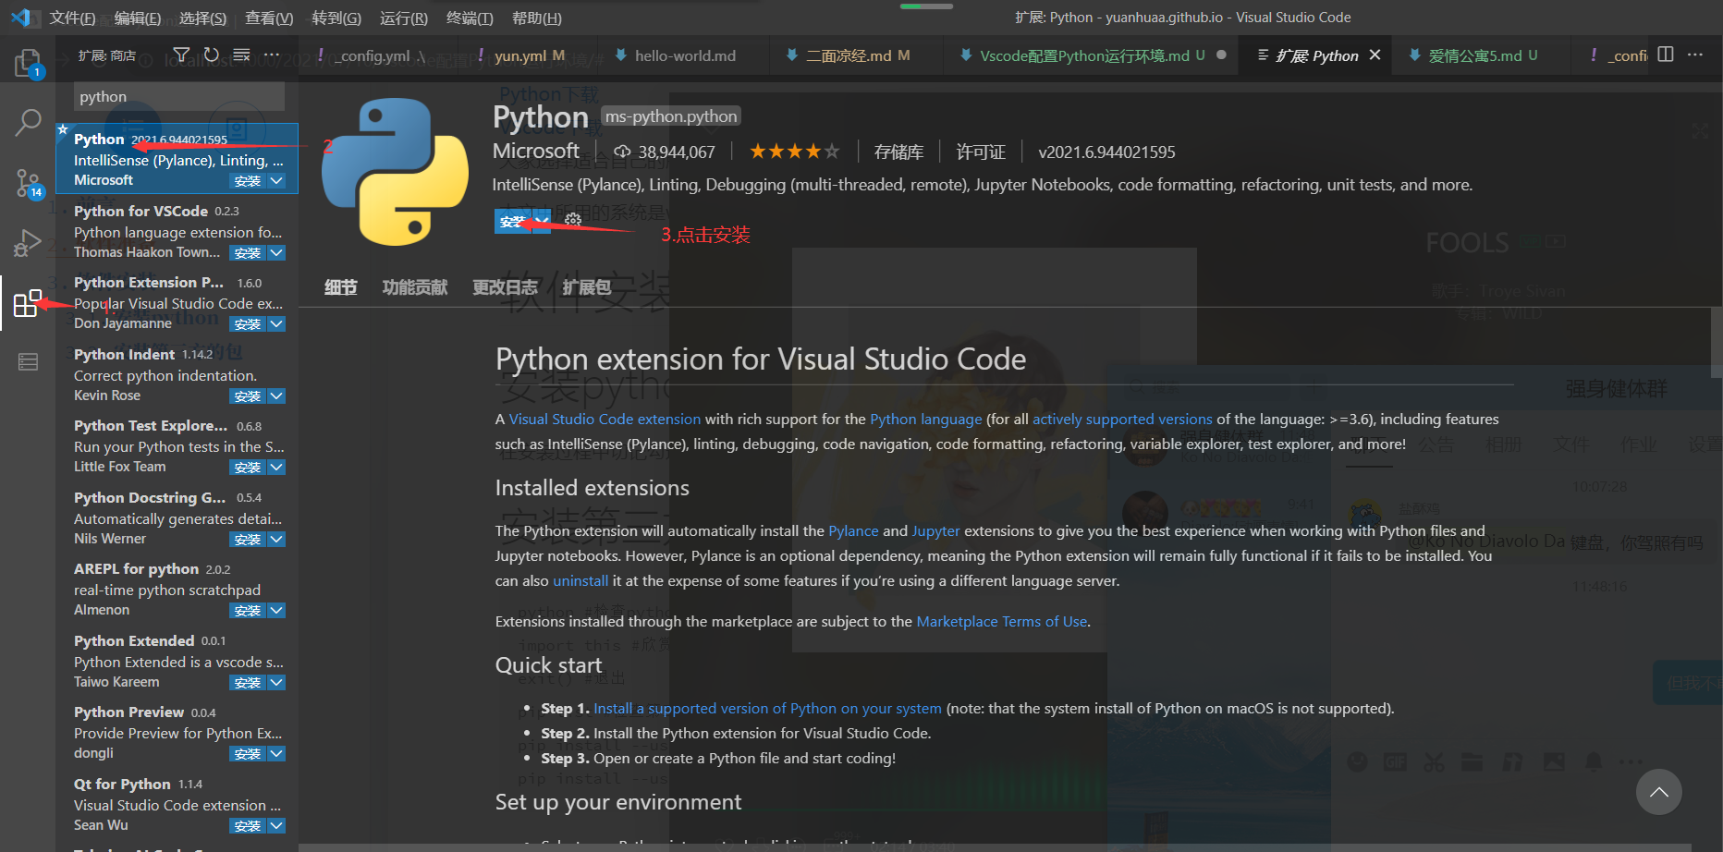
Task: Click the download count 38,944,067 icon
Action: pyautogui.click(x=622, y=152)
